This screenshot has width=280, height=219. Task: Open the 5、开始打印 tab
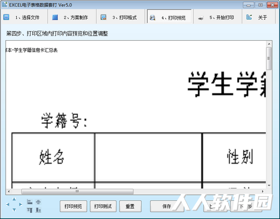point(218,17)
